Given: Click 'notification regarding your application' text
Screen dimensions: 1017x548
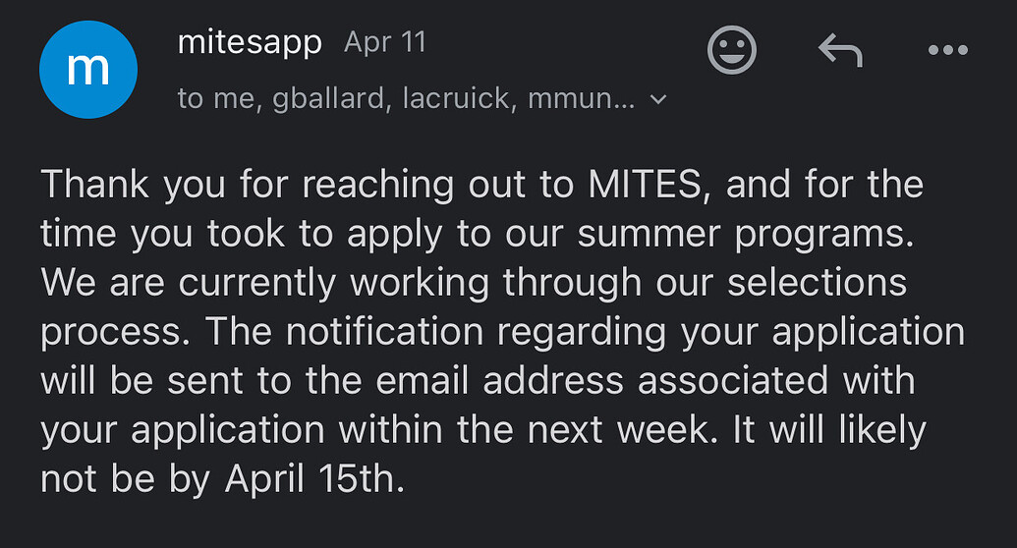Looking at the screenshot, I should pyautogui.click(x=678, y=332).
